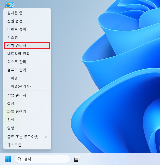Select 네트워크 연결
Screen dimensions: 160x165
(x=27, y=54)
